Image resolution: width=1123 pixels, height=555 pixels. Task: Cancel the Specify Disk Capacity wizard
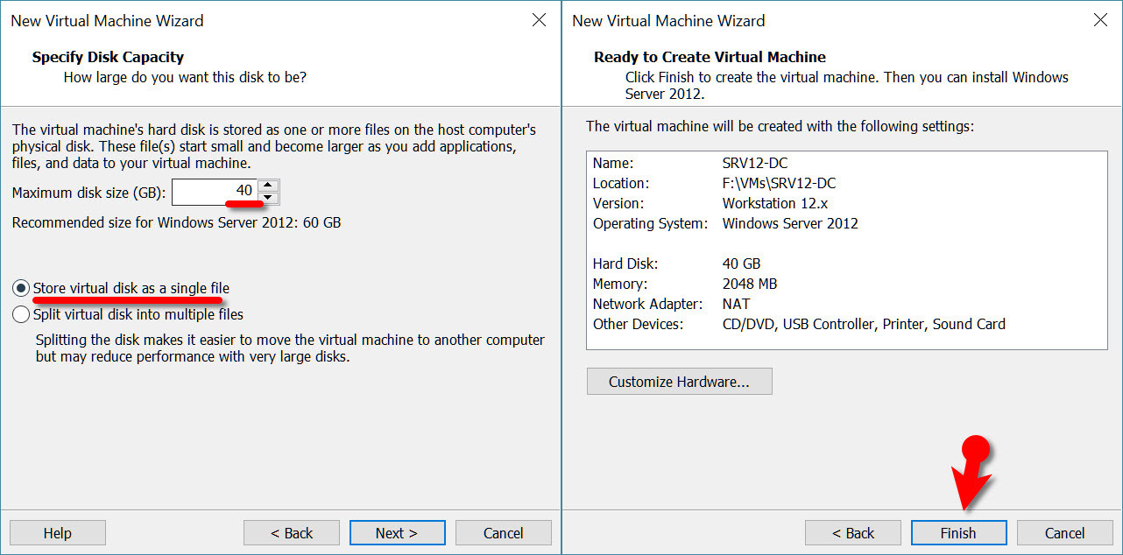(504, 532)
